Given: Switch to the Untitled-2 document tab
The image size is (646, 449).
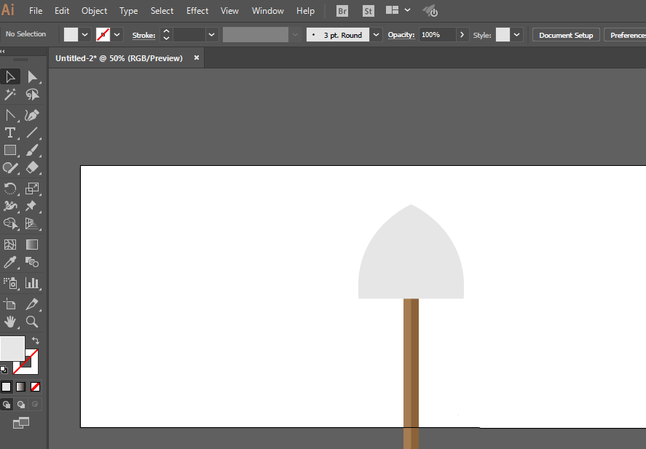Looking at the screenshot, I should (119, 58).
